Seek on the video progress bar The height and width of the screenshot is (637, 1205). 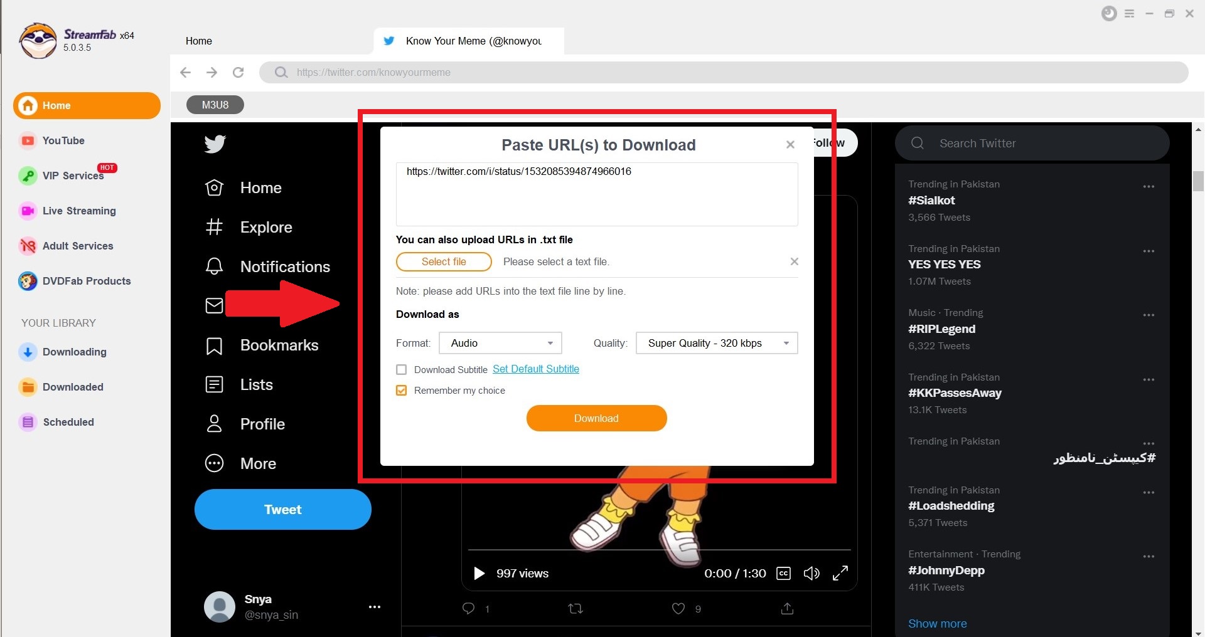tap(659, 550)
